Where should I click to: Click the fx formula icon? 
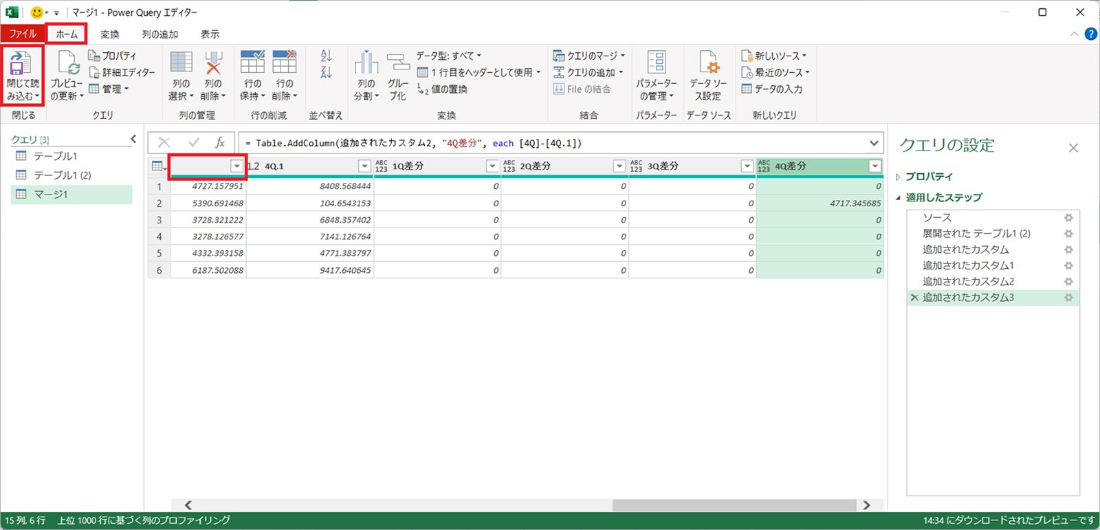(x=220, y=142)
